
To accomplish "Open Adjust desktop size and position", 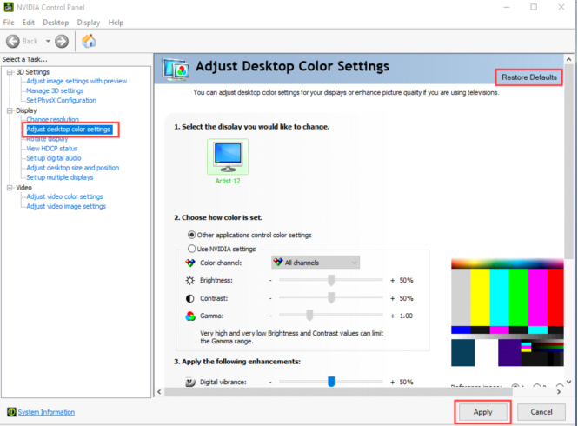I will coord(73,168).
